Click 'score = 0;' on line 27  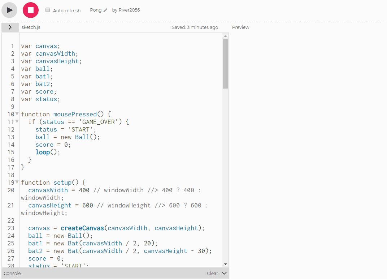(46, 258)
